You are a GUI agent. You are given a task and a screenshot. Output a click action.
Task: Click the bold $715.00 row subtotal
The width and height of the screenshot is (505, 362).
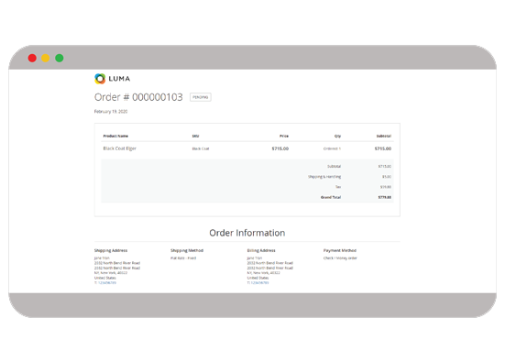pyautogui.click(x=383, y=148)
